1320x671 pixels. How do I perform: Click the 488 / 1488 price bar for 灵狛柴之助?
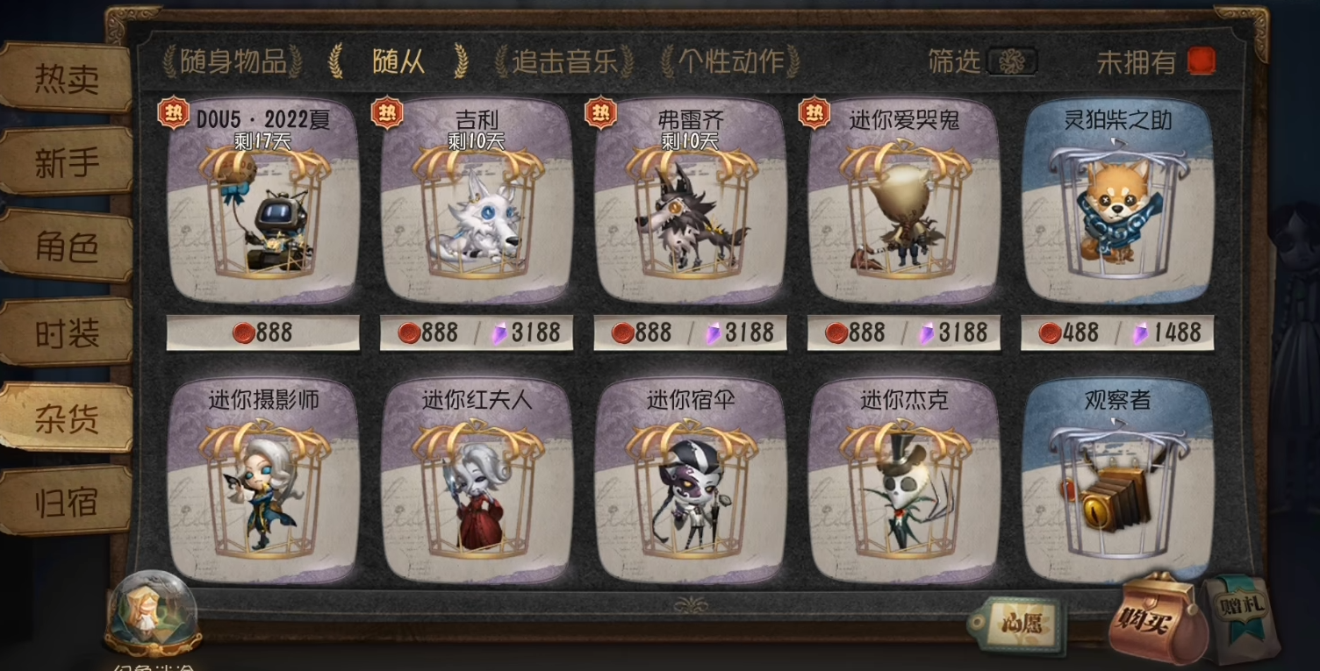tap(1117, 332)
